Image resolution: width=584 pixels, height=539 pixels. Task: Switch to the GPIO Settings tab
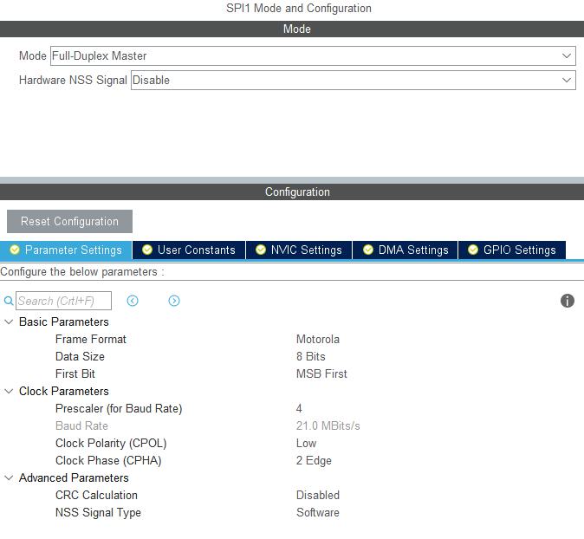[x=512, y=250]
